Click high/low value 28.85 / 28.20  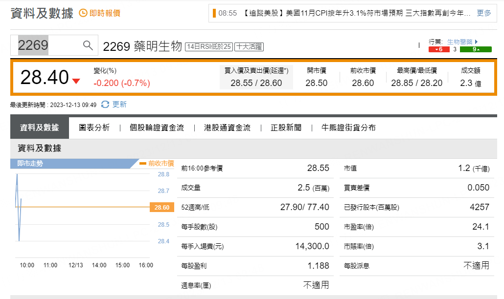click(x=416, y=83)
